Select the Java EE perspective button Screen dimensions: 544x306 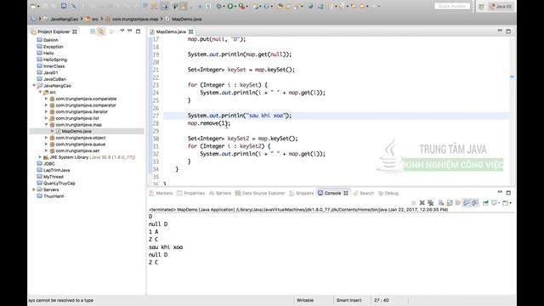pos(501,7)
